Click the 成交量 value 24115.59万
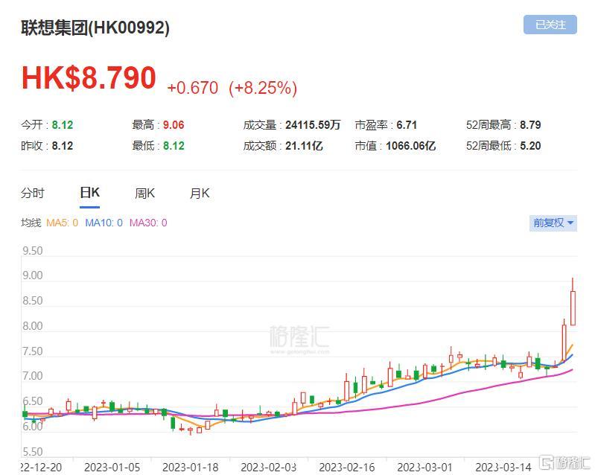Screen dimensions: 595x475 [x=313, y=125]
